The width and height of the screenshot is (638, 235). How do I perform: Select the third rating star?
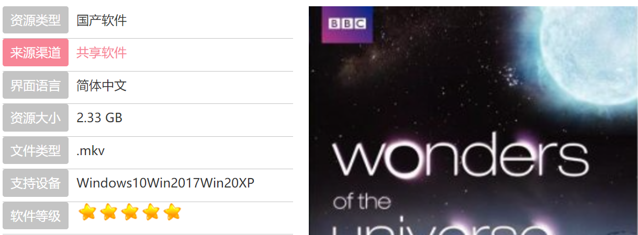click(130, 212)
